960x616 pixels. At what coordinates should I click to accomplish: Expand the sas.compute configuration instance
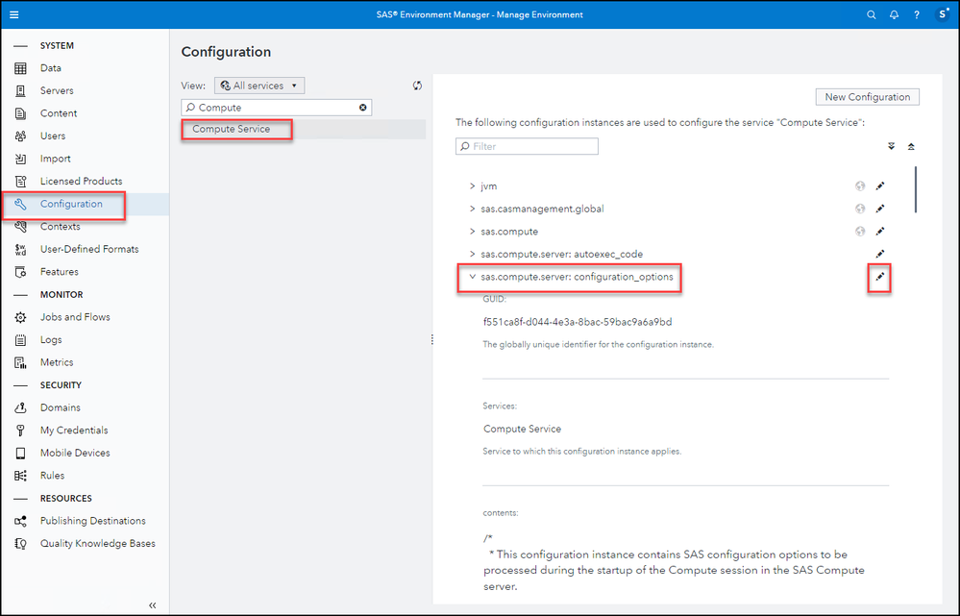472,232
